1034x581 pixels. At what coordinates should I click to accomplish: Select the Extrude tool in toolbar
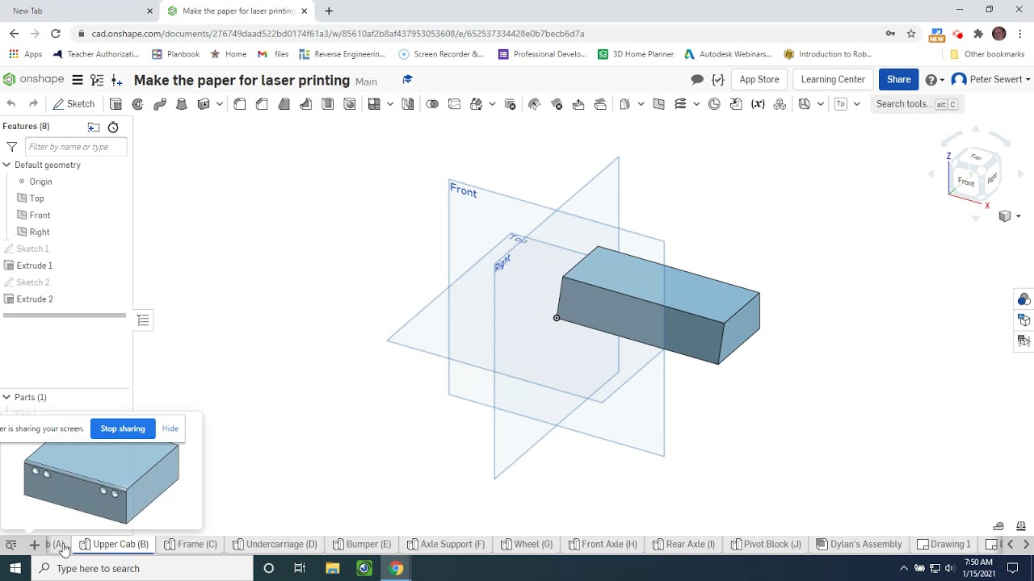pos(116,104)
